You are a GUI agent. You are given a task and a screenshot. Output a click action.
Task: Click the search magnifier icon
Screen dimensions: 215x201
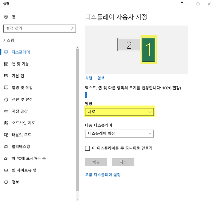pyautogui.click(x=73, y=28)
